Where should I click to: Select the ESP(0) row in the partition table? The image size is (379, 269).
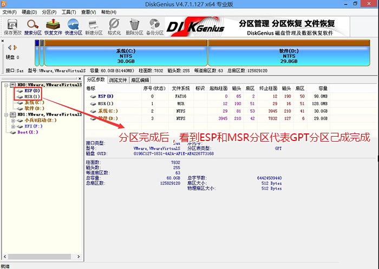pos(106,96)
